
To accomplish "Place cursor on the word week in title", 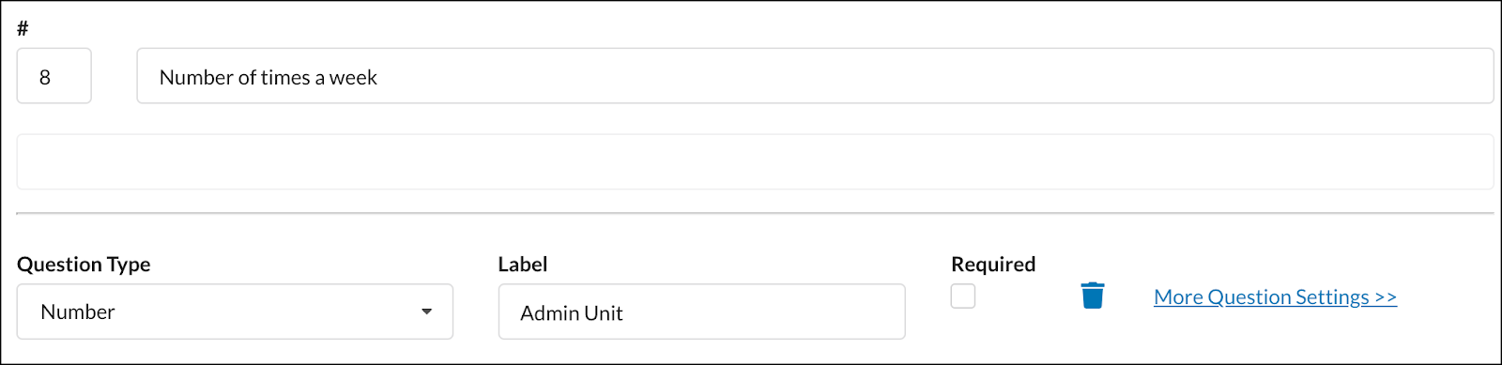I will pos(353,78).
